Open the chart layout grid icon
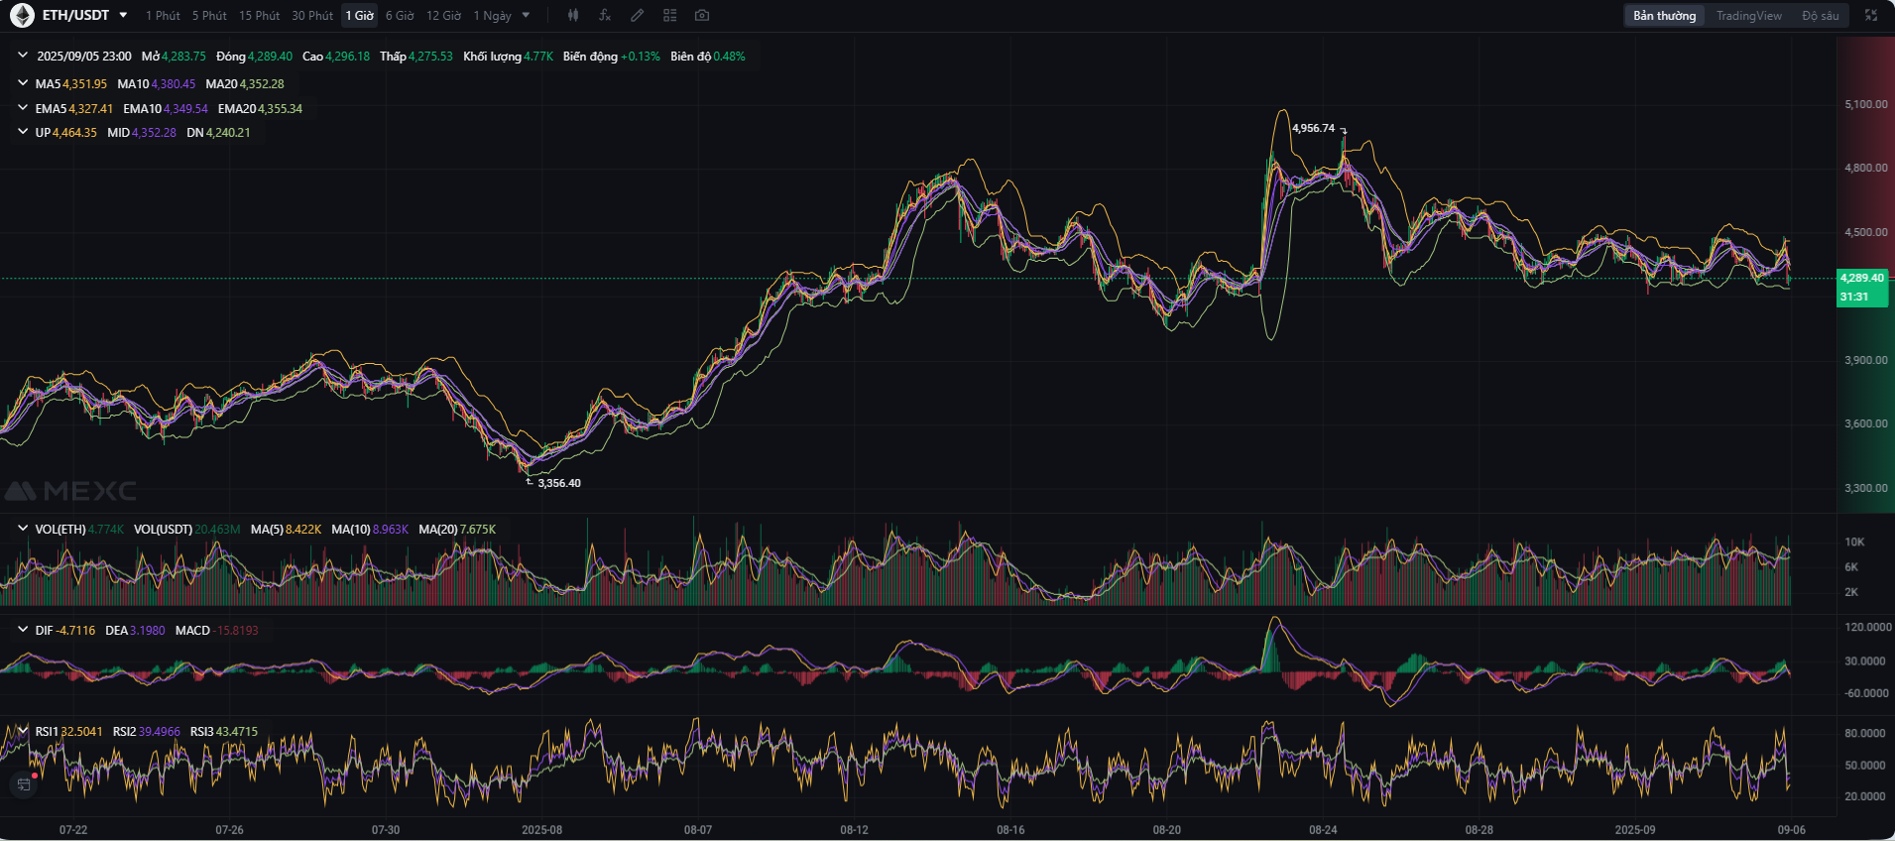This screenshot has width=1895, height=841. tap(670, 15)
